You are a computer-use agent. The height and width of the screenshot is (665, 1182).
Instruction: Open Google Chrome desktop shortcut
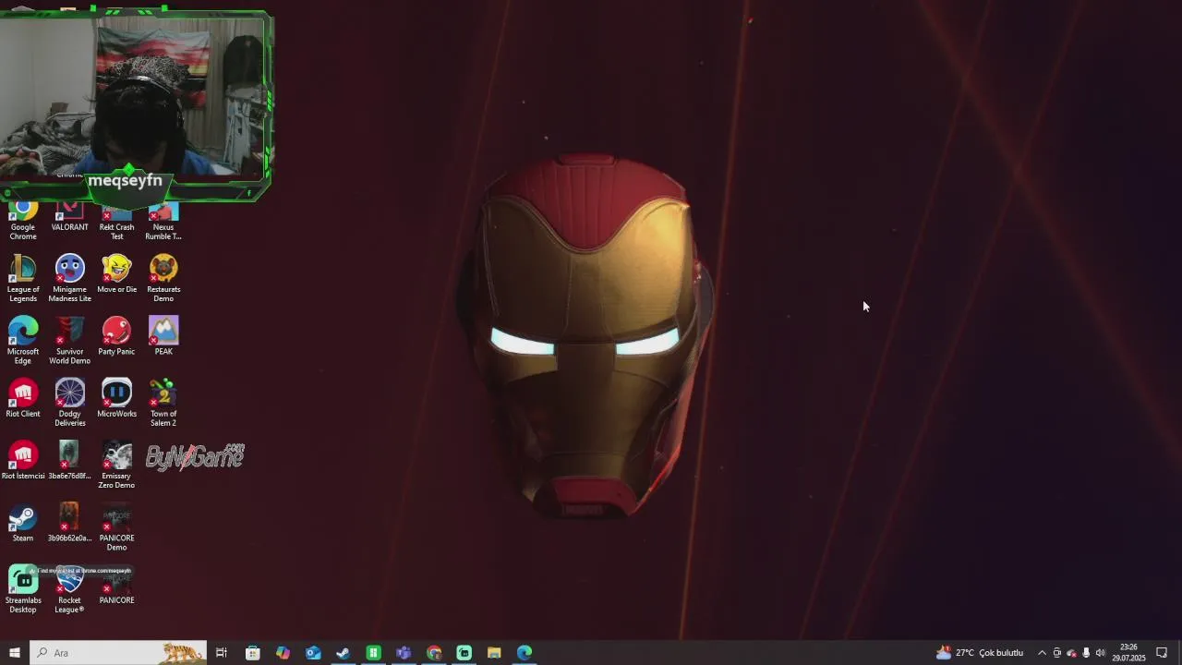[x=23, y=222]
